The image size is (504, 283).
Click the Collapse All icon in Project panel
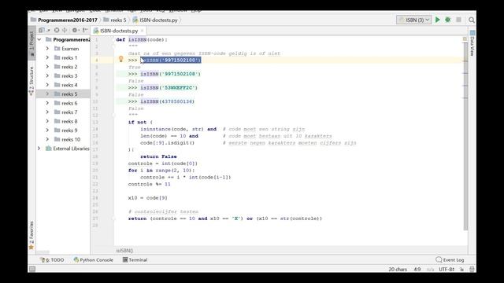(x=65, y=30)
